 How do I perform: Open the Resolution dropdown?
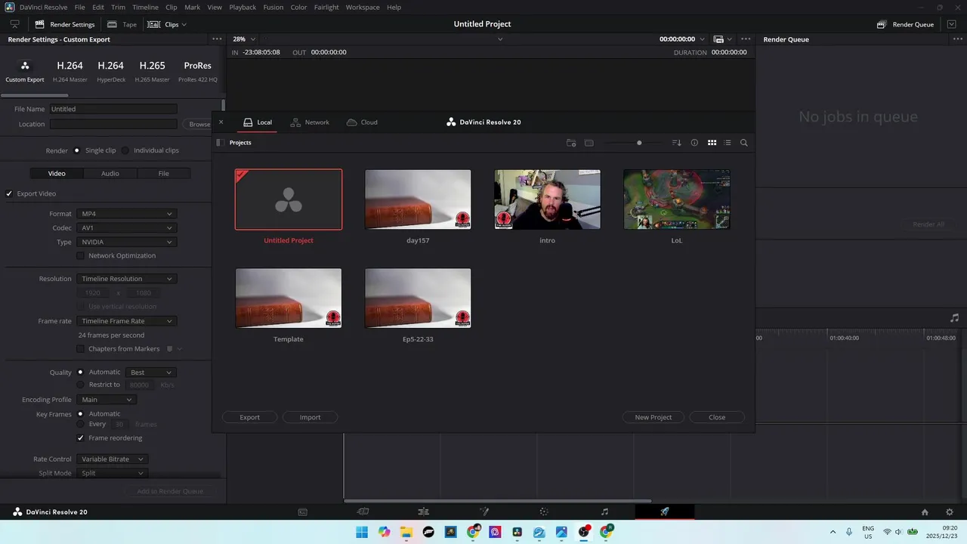[127, 279]
